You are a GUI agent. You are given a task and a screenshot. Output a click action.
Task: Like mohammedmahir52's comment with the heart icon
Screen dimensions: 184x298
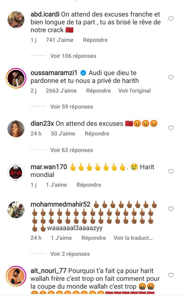(171, 209)
